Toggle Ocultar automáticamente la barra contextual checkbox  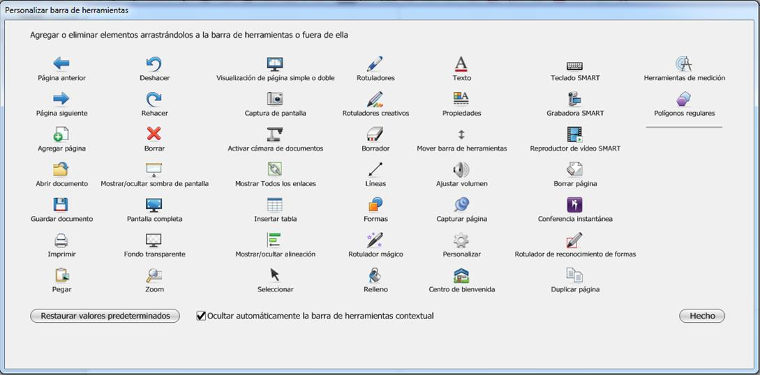202,316
